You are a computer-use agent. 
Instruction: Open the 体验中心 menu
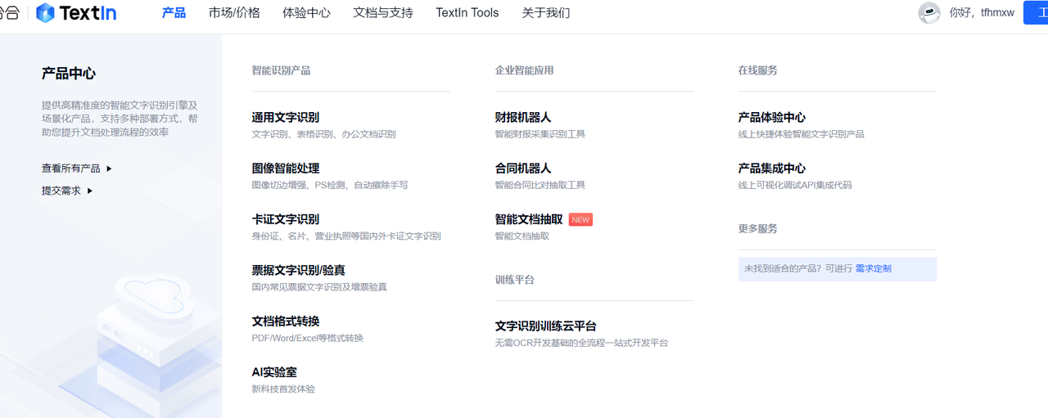tap(306, 12)
